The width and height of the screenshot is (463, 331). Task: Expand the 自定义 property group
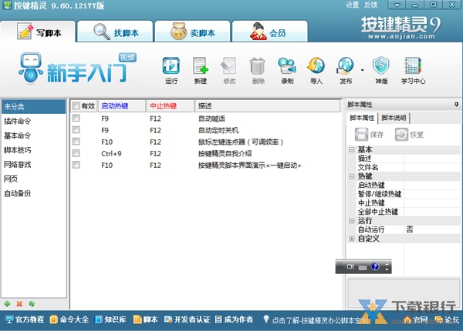(352, 239)
